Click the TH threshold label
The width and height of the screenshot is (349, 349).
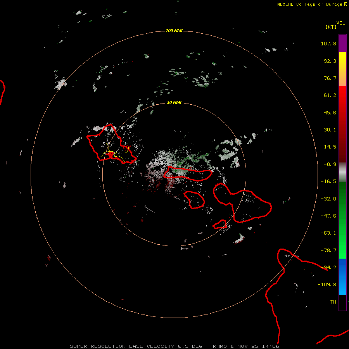pyautogui.click(x=333, y=302)
